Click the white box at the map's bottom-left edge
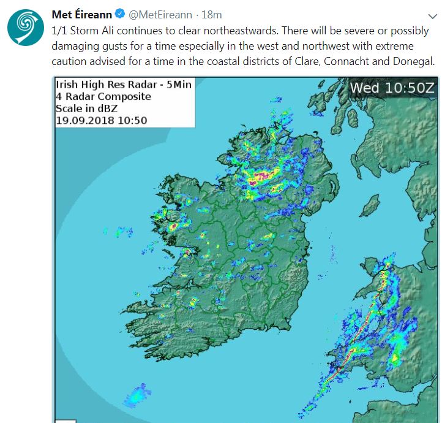442x423 pixels. [x=66, y=421]
